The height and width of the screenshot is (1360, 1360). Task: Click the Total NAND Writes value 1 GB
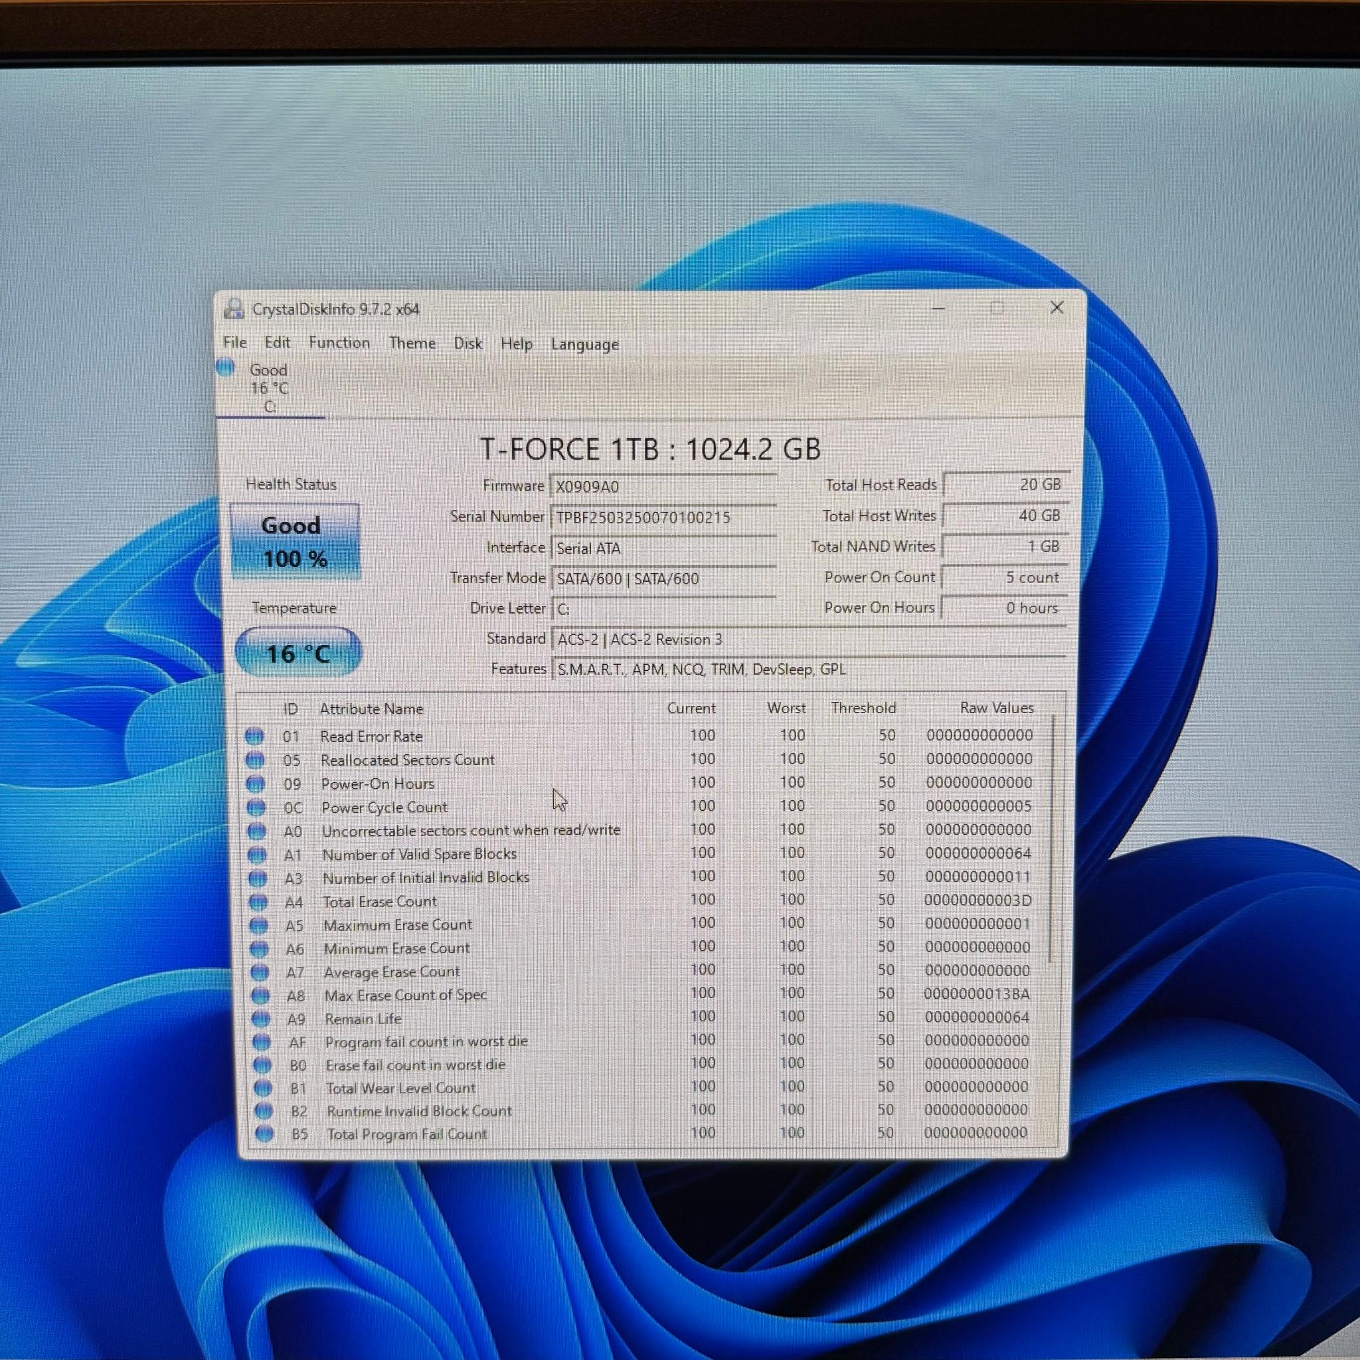tap(1005, 547)
